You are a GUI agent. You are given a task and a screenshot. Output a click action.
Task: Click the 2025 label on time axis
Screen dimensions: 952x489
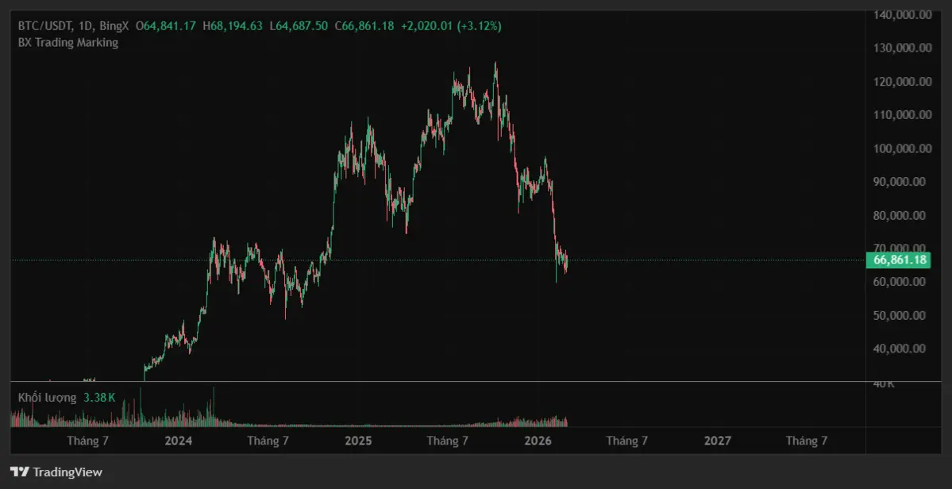pos(358,441)
